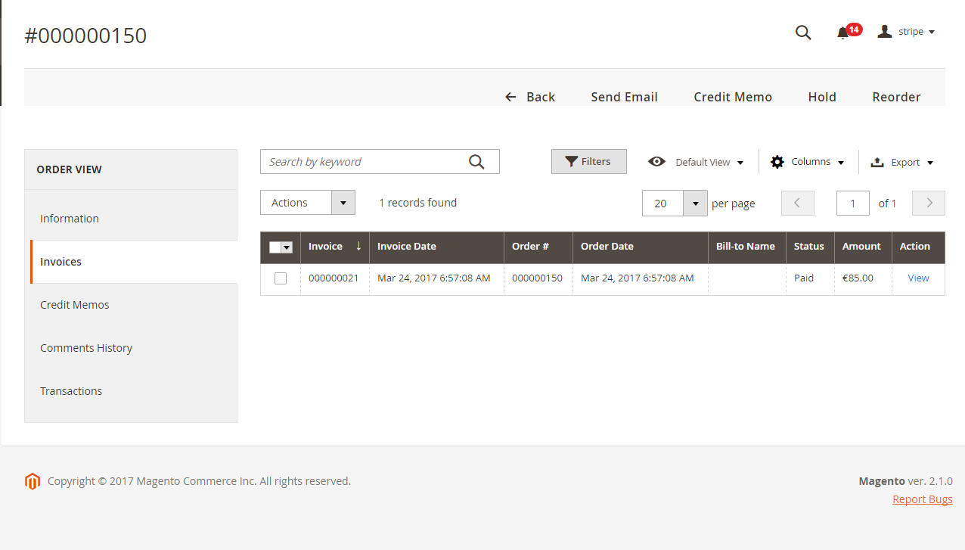Go to previous page arrow

click(797, 203)
